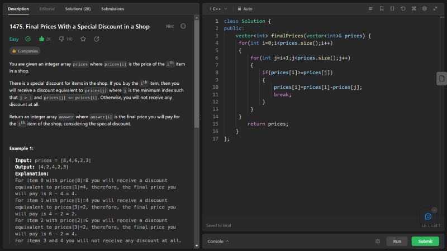
Task: Click the Hint link
Action: coord(170,26)
